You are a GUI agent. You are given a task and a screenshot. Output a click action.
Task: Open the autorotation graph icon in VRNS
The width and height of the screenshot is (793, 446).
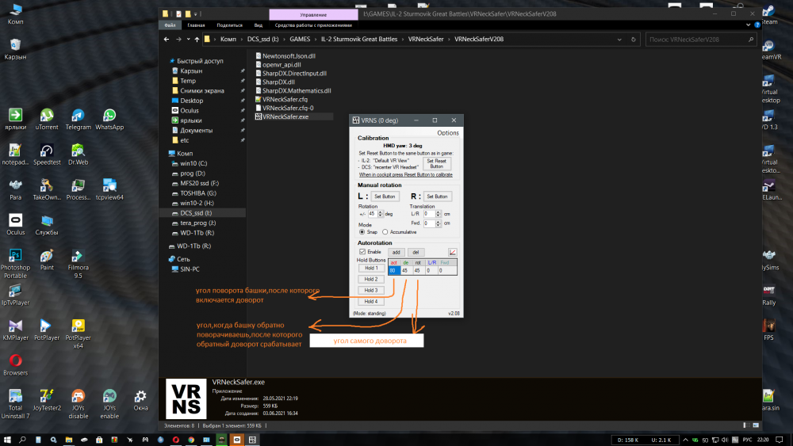tap(452, 252)
